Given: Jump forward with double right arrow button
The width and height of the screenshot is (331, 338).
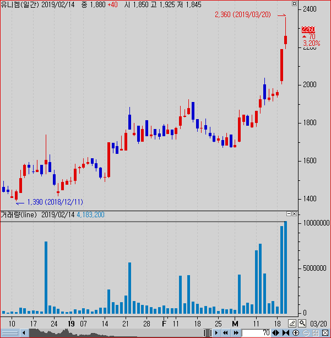Looking at the screenshot, I should (236, 333).
